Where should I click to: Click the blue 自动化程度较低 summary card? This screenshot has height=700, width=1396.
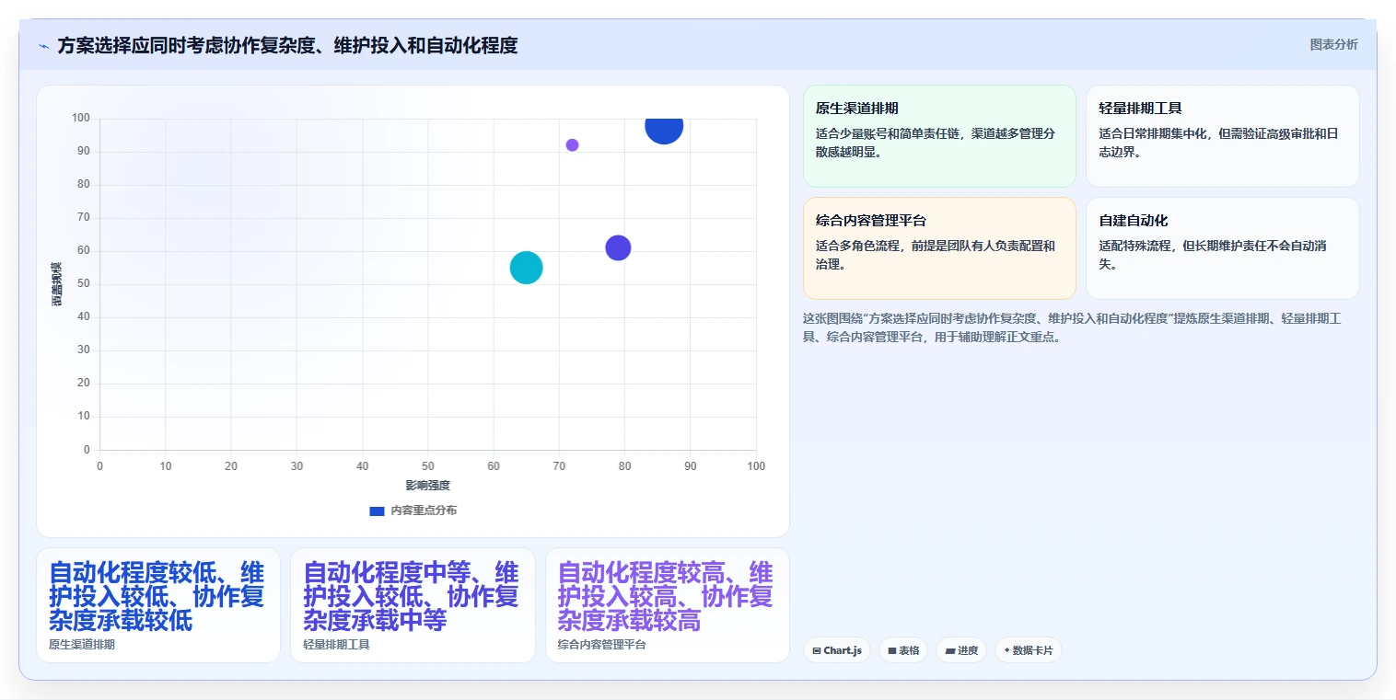pyautogui.click(x=158, y=605)
